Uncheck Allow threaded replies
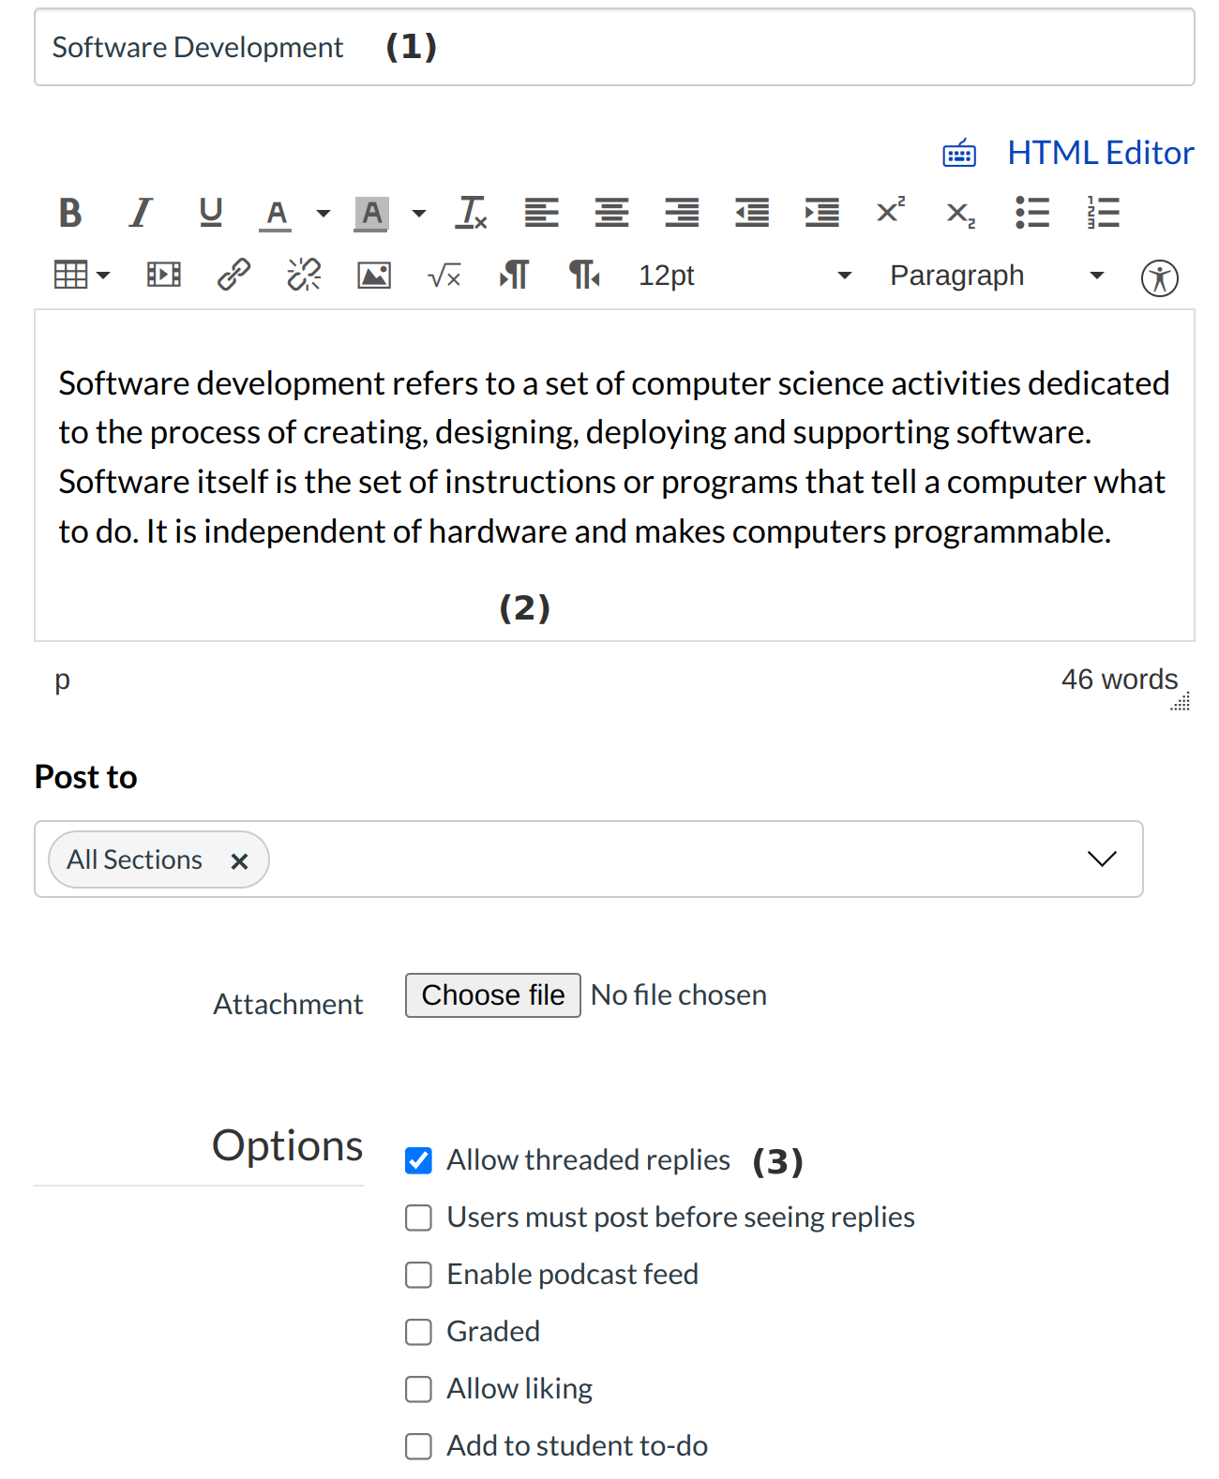1219x1479 pixels. tap(418, 1160)
